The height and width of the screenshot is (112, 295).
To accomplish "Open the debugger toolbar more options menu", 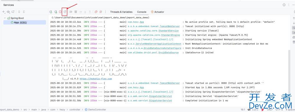I will pyautogui.click(x=105, y=12).
